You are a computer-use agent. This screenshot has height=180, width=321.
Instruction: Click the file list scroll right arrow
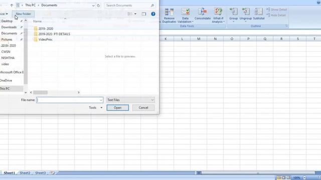click(78, 92)
